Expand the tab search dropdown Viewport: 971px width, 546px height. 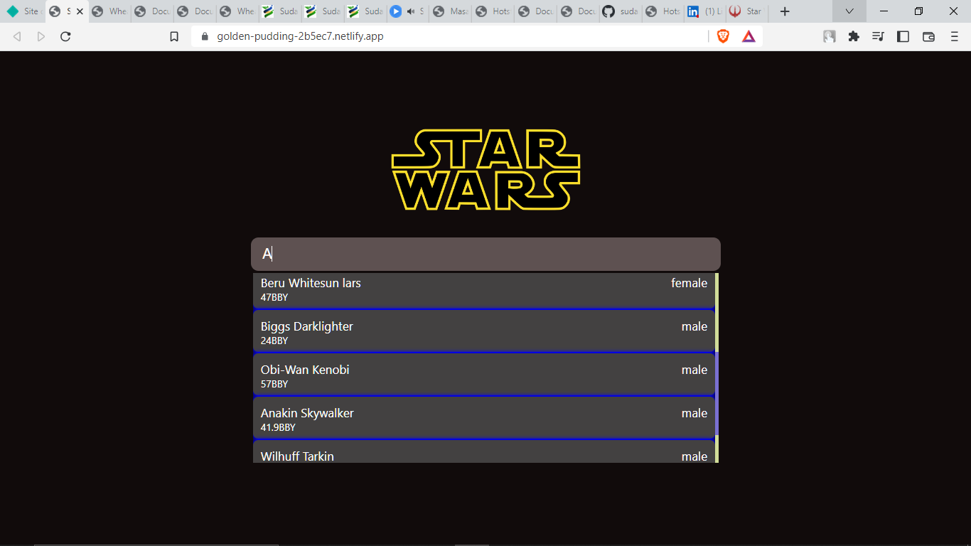tap(849, 11)
